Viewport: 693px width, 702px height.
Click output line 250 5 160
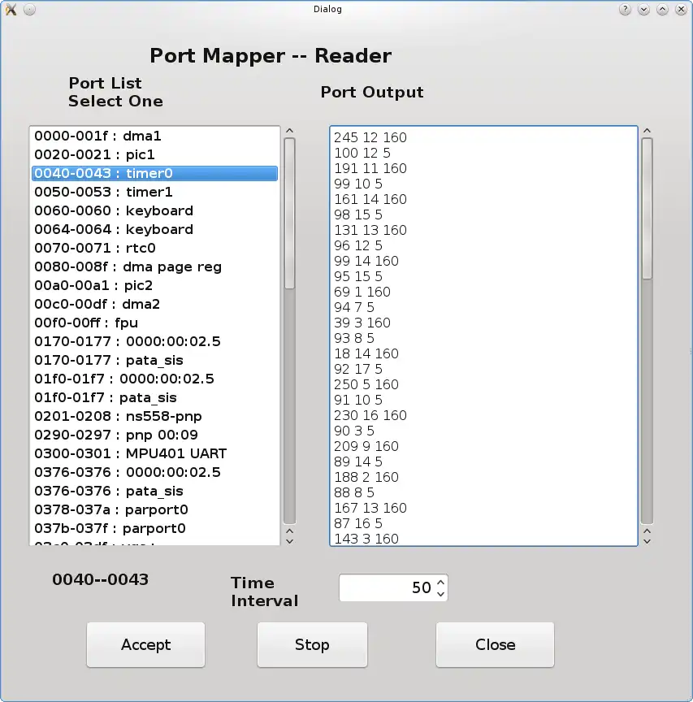coord(366,384)
